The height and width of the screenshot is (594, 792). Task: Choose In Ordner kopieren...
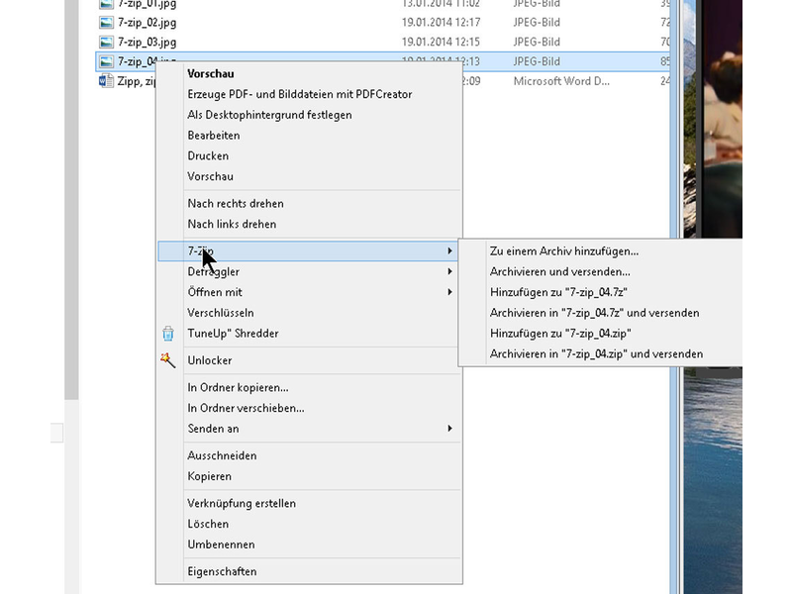click(238, 387)
